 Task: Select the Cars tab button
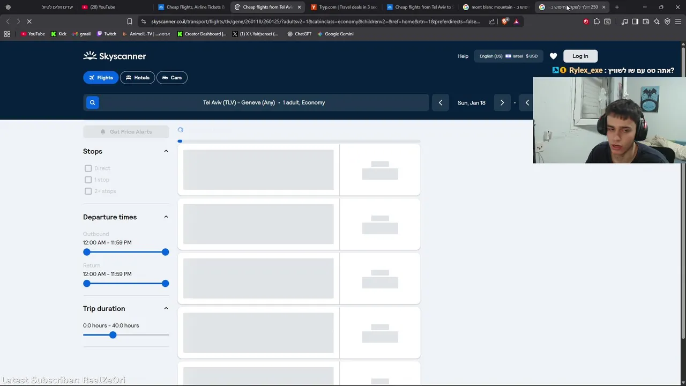171,78
